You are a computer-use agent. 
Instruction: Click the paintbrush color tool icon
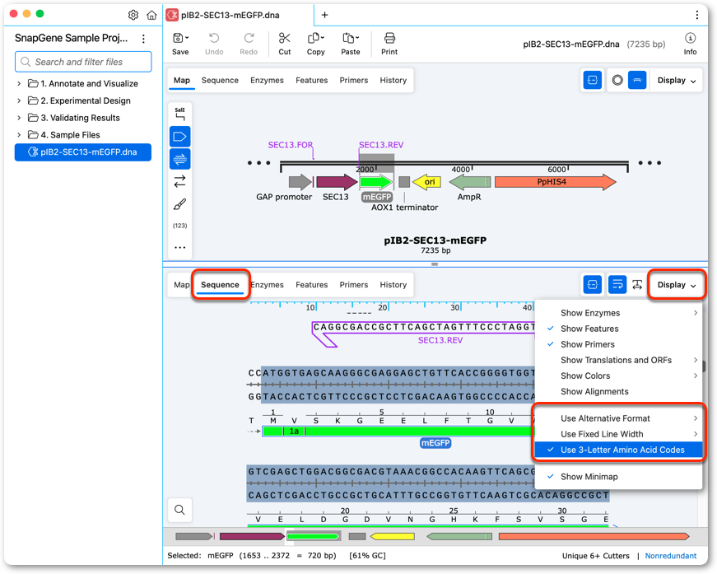pyautogui.click(x=180, y=204)
